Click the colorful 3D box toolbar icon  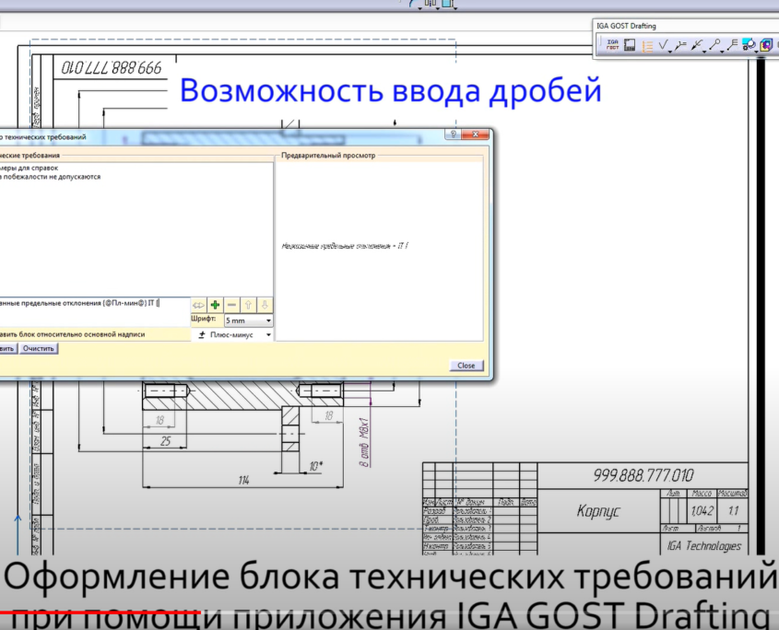(765, 45)
